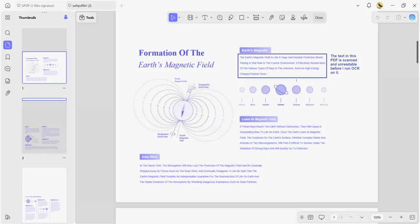Screen dimensions: 420x224
Task: Open the Tools menu button
Action: (87, 17)
